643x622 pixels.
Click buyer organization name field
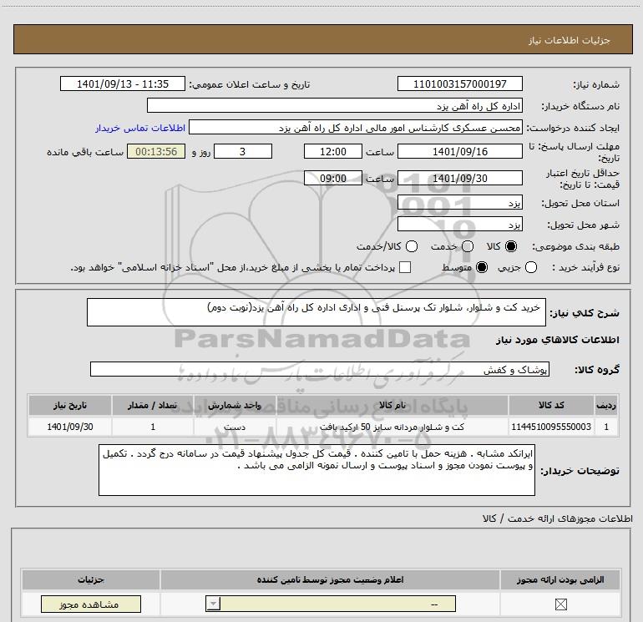[x=335, y=106]
